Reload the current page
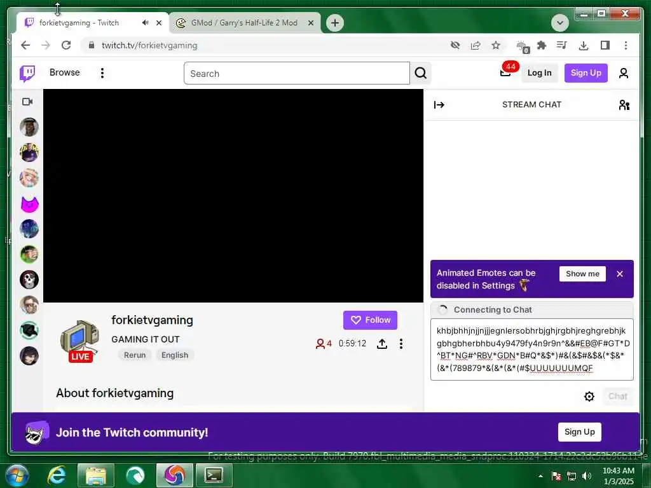Viewport: 651px width, 488px height. click(x=66, y=45)
